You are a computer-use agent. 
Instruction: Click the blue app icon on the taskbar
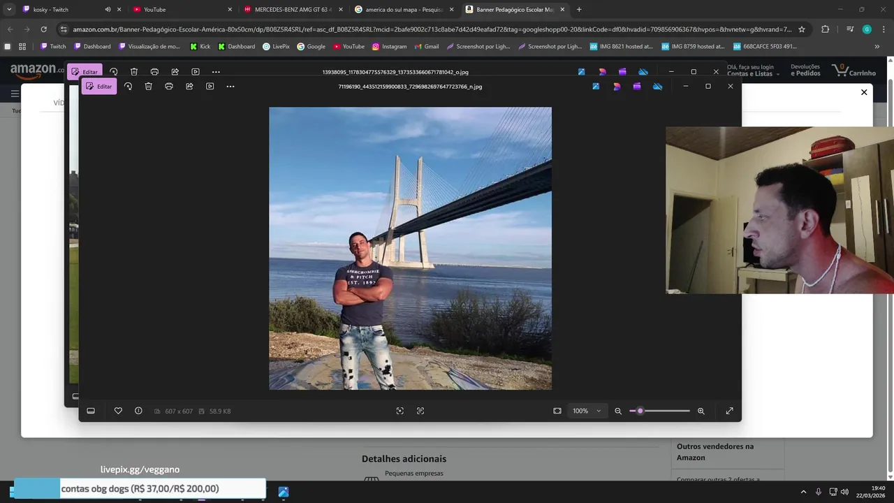click(284, 492)
